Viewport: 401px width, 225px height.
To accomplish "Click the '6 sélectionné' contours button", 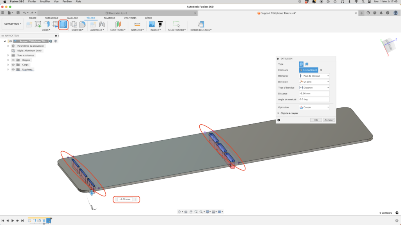I will point(309,70).
